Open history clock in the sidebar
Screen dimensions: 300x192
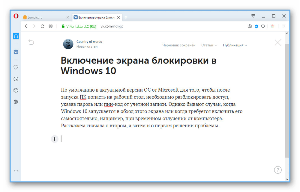pyautogui.click(x=16, y=79)
